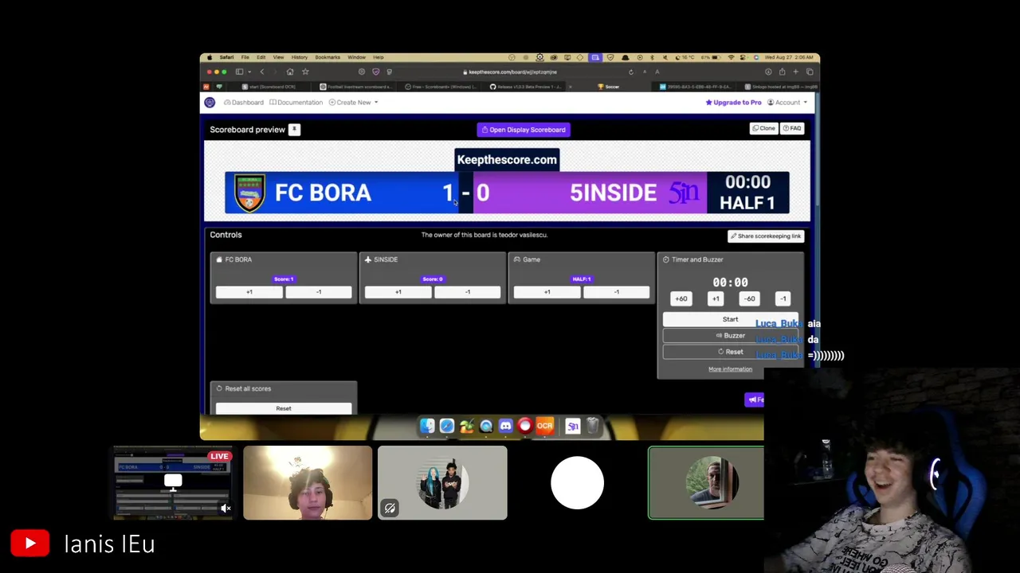The width and height of the screenshot is (1020, 573).
Task: Go back in Safari
Action: pyautogui.click(x=262, y=72)
